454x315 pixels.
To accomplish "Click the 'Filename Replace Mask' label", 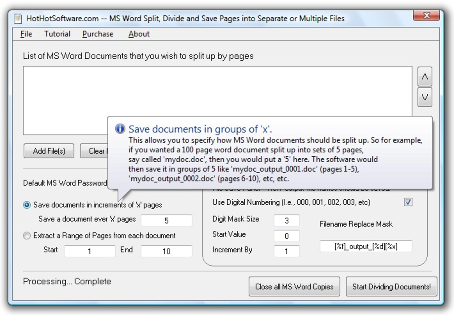I will point(356,224).
